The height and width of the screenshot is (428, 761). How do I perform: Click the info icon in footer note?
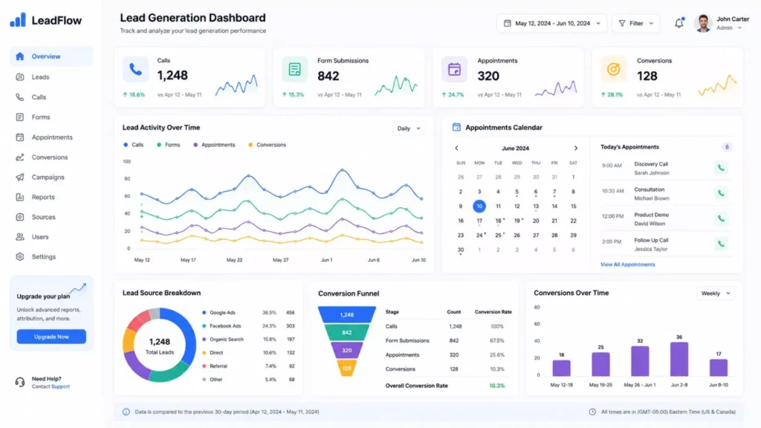click(126, 412)
